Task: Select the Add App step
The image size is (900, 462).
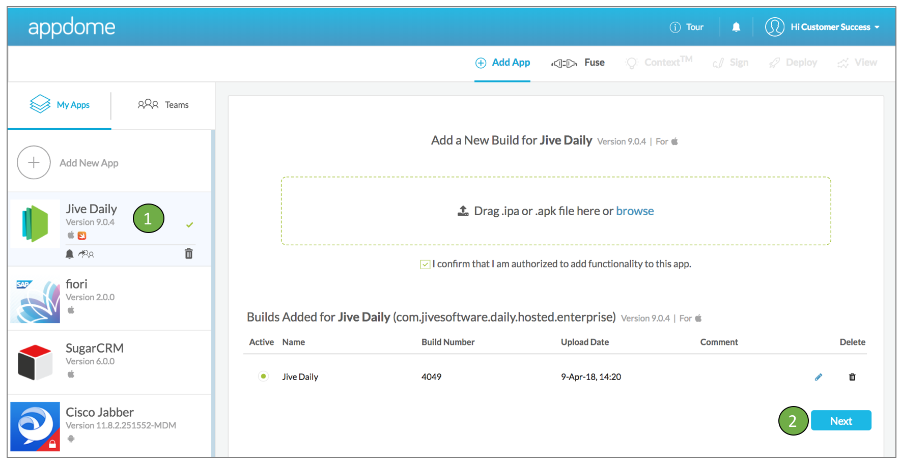Action: [502, 63]
